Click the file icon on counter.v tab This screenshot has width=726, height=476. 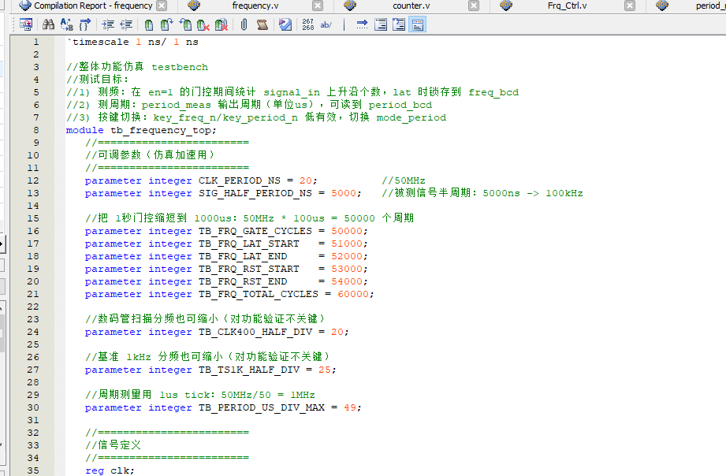click(x=350, y=6)
